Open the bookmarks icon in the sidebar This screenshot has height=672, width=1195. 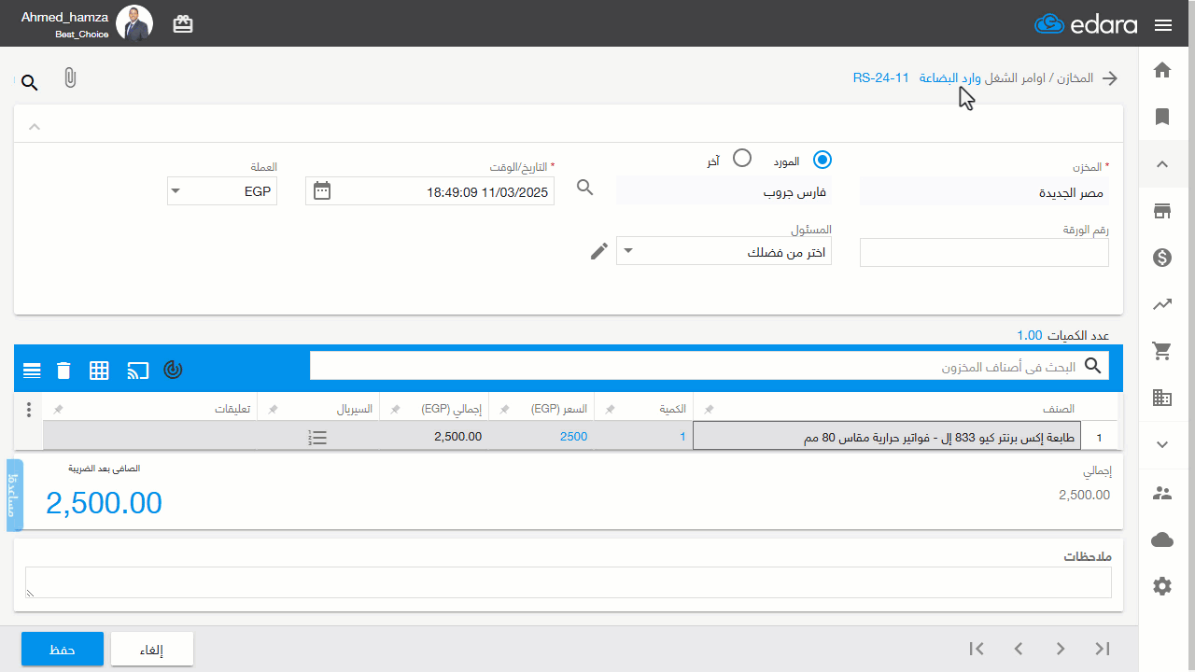point(1162,117)
